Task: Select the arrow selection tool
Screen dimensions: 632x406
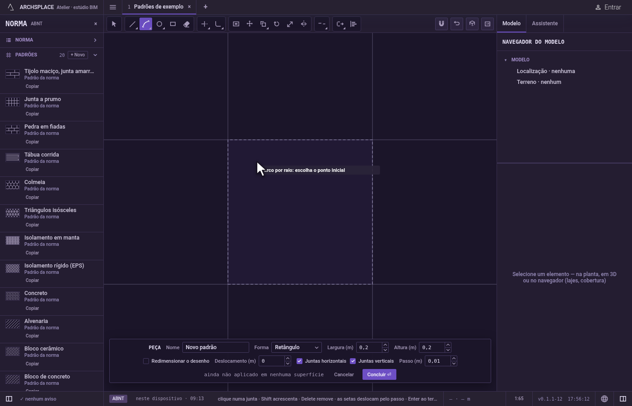Action: (x=114, y=24)
